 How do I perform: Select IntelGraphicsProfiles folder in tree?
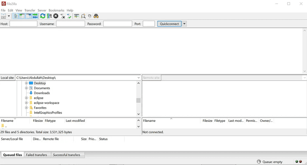click(48, 112)
